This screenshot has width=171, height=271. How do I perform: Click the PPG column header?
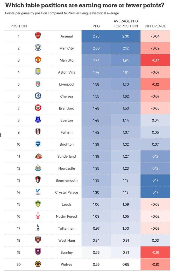(x=96, y=26)
